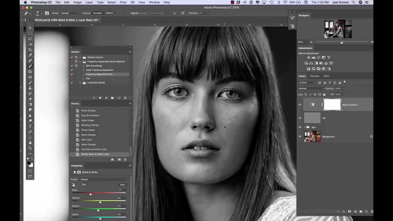Open the blending mode Normal dropdown in Layers

coord(311,89)
